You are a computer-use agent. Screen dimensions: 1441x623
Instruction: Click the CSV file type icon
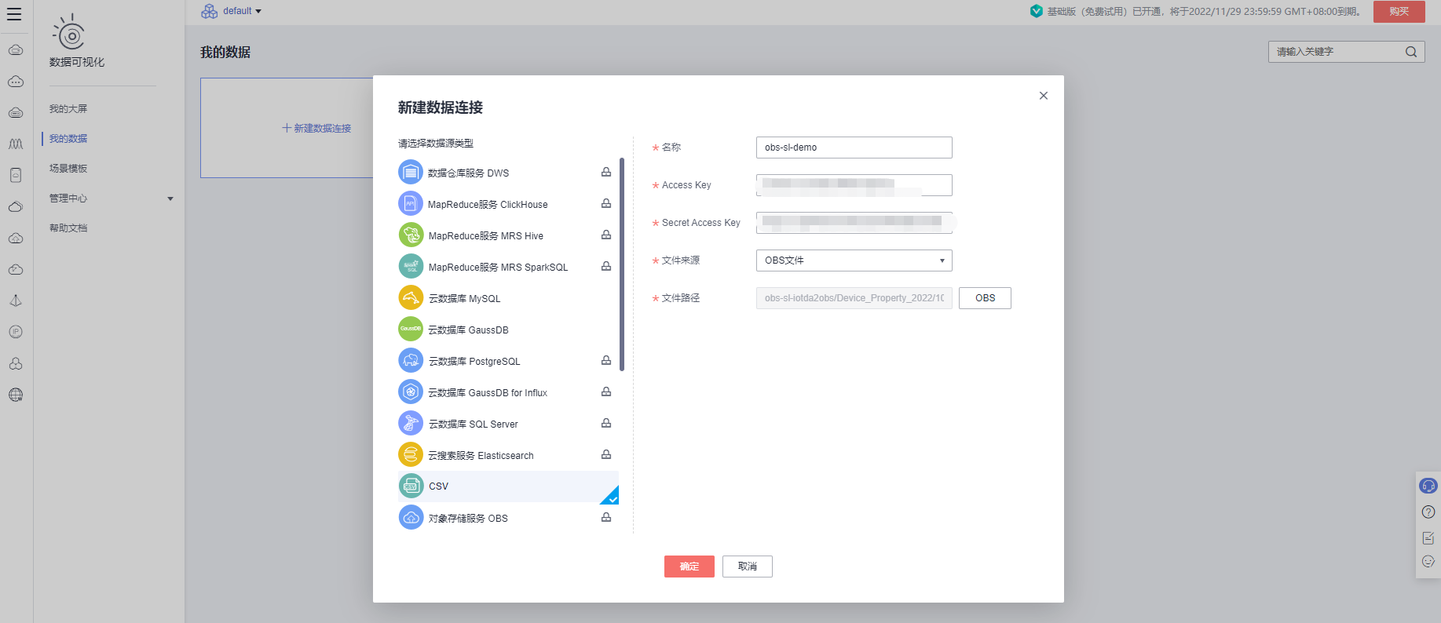(x=411, y=486)
